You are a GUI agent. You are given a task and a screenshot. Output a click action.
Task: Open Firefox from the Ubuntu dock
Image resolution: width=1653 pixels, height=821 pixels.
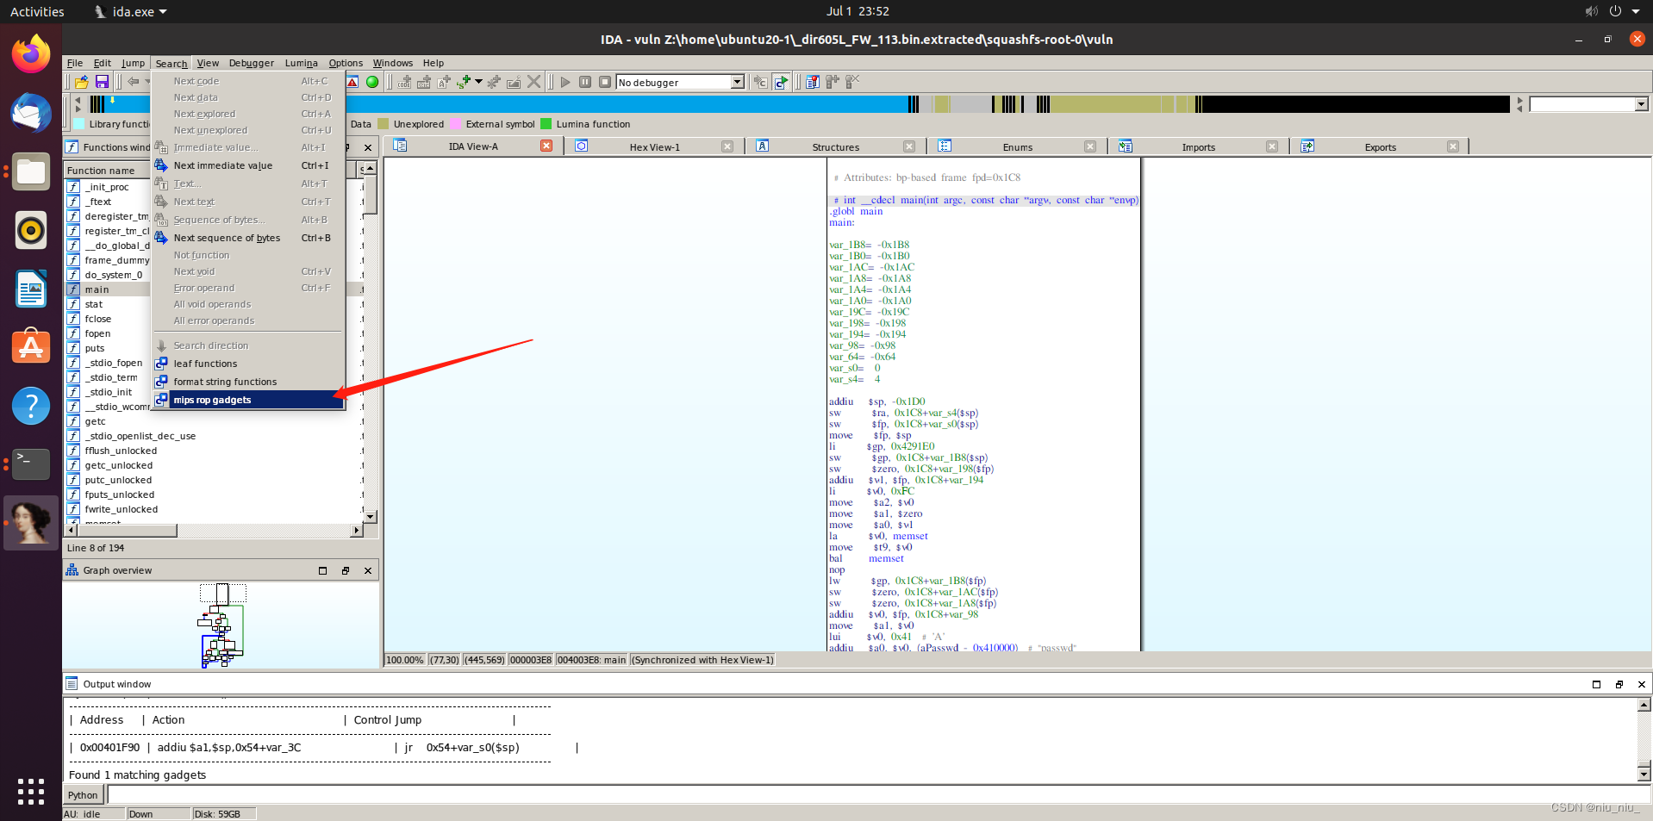click(31, 54)
